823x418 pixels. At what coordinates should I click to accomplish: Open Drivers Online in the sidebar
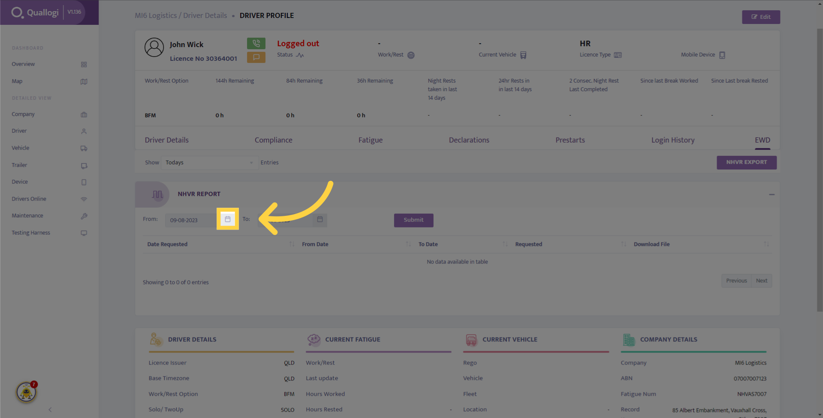point(29,199)
